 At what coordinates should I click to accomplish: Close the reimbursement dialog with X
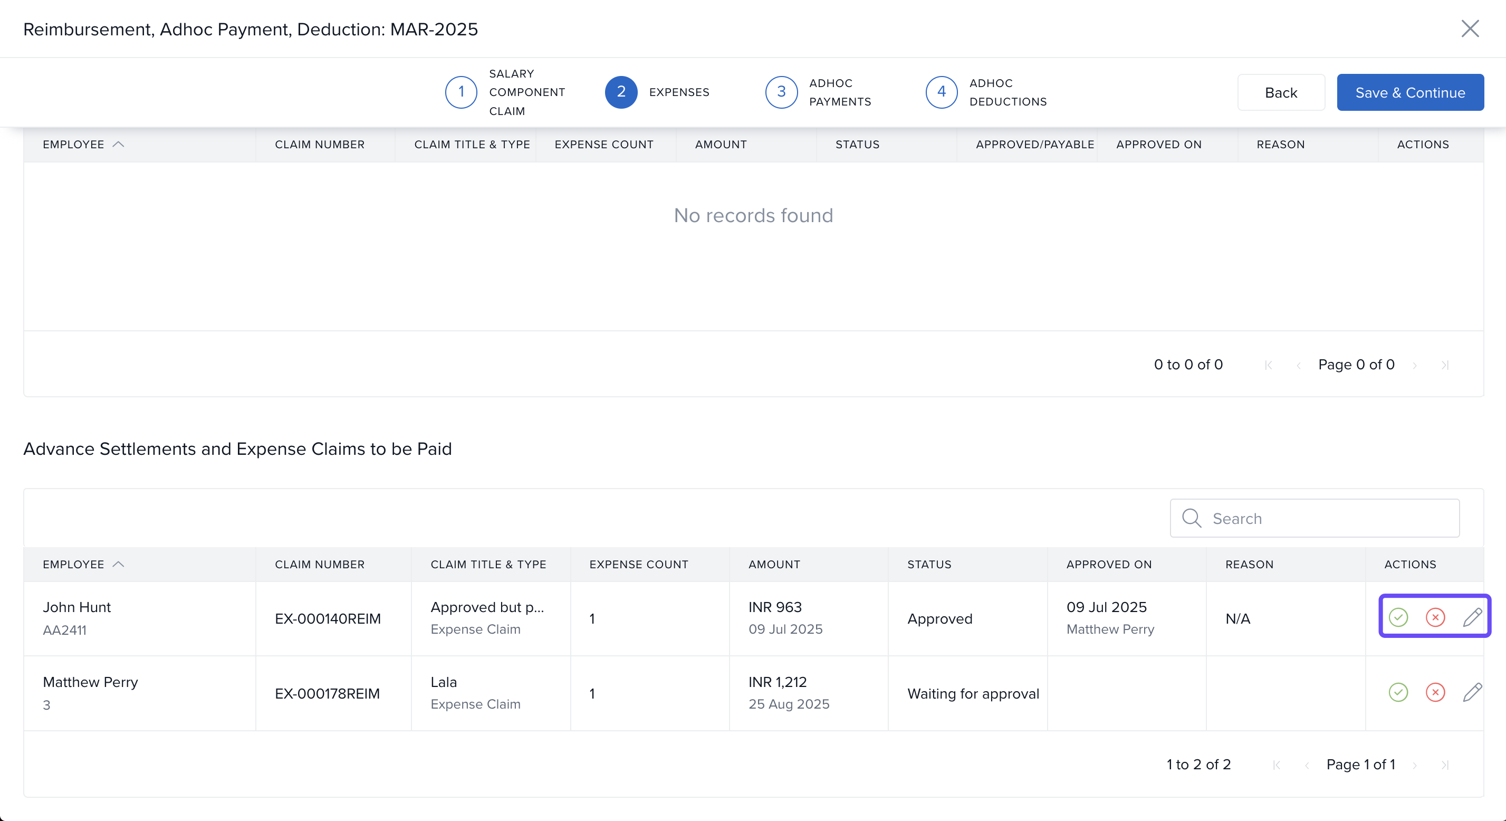coord(1470,28)
